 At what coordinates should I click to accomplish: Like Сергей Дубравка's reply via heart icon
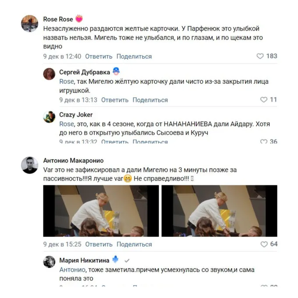(x=264, y=99)
